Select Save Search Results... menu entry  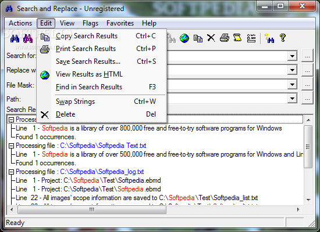tap(102, 61)
